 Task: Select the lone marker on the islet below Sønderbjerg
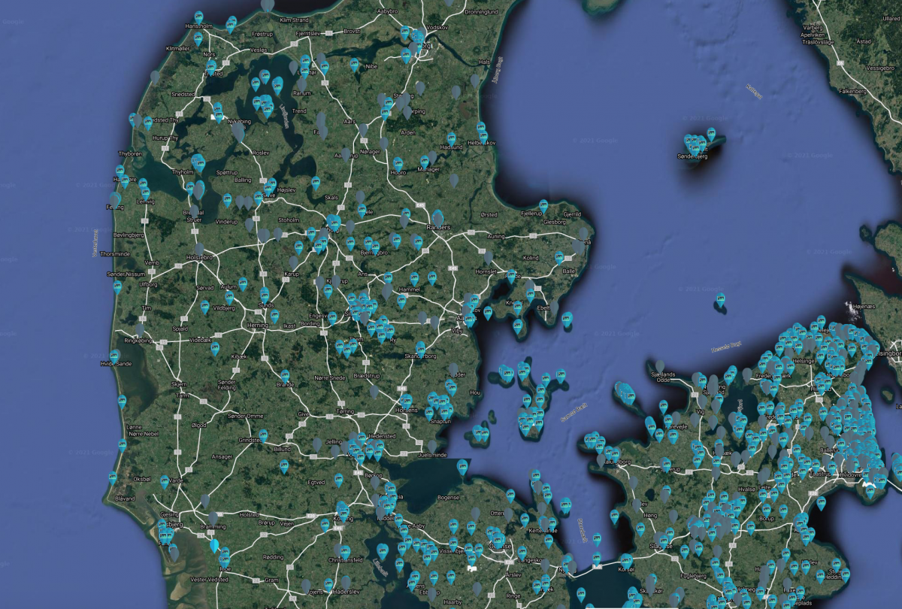[x=720, y=300]
